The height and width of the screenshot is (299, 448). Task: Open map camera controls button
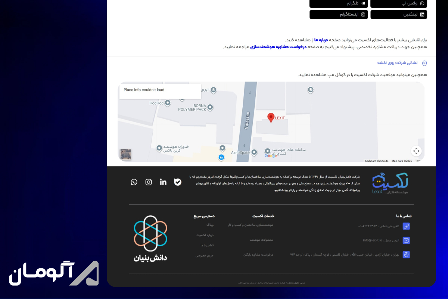416,151
